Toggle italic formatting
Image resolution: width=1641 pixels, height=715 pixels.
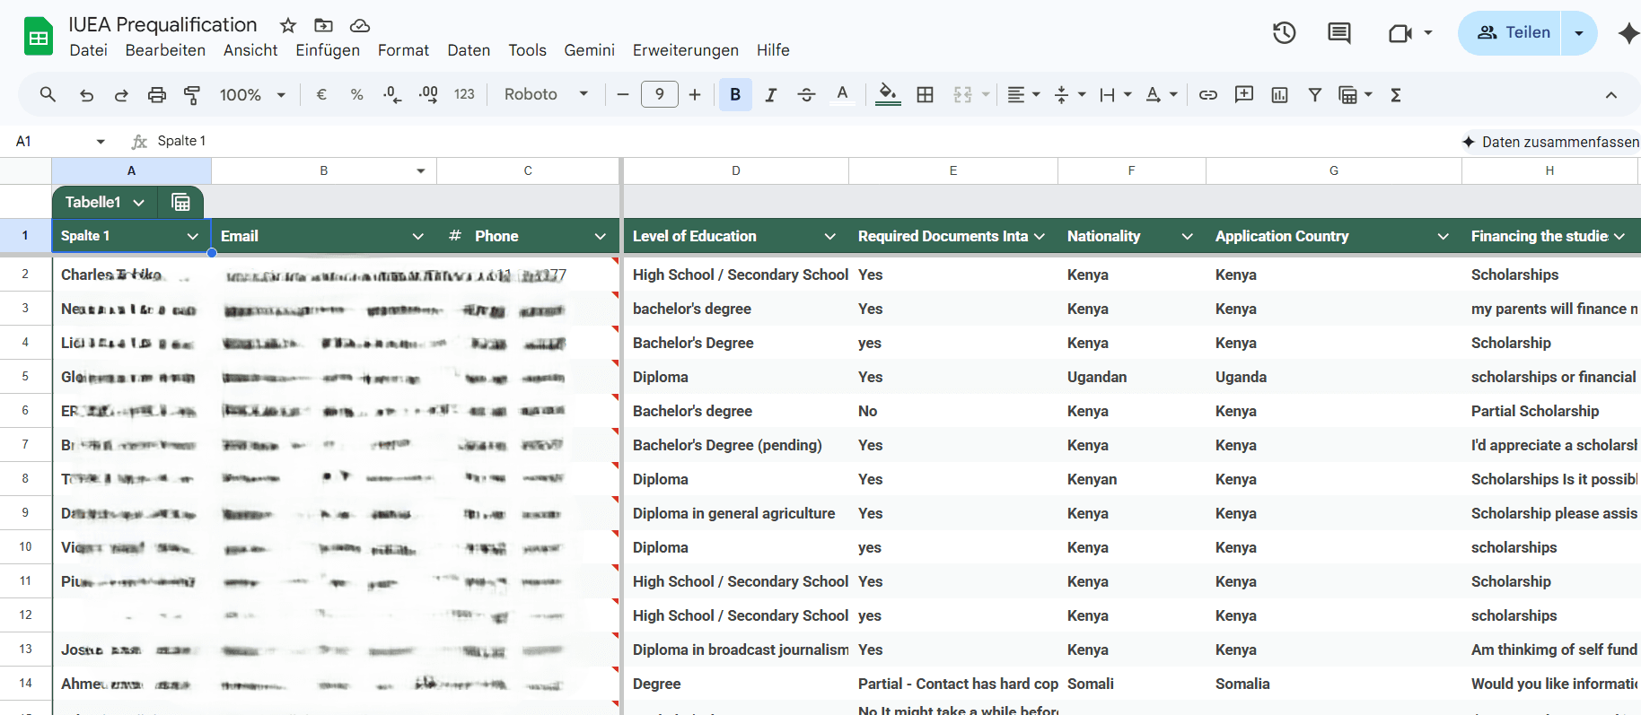click(x=770, y=94)
